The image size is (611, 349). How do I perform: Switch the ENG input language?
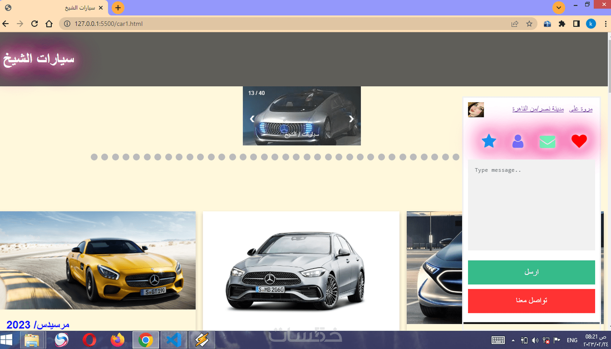point(572,340)
